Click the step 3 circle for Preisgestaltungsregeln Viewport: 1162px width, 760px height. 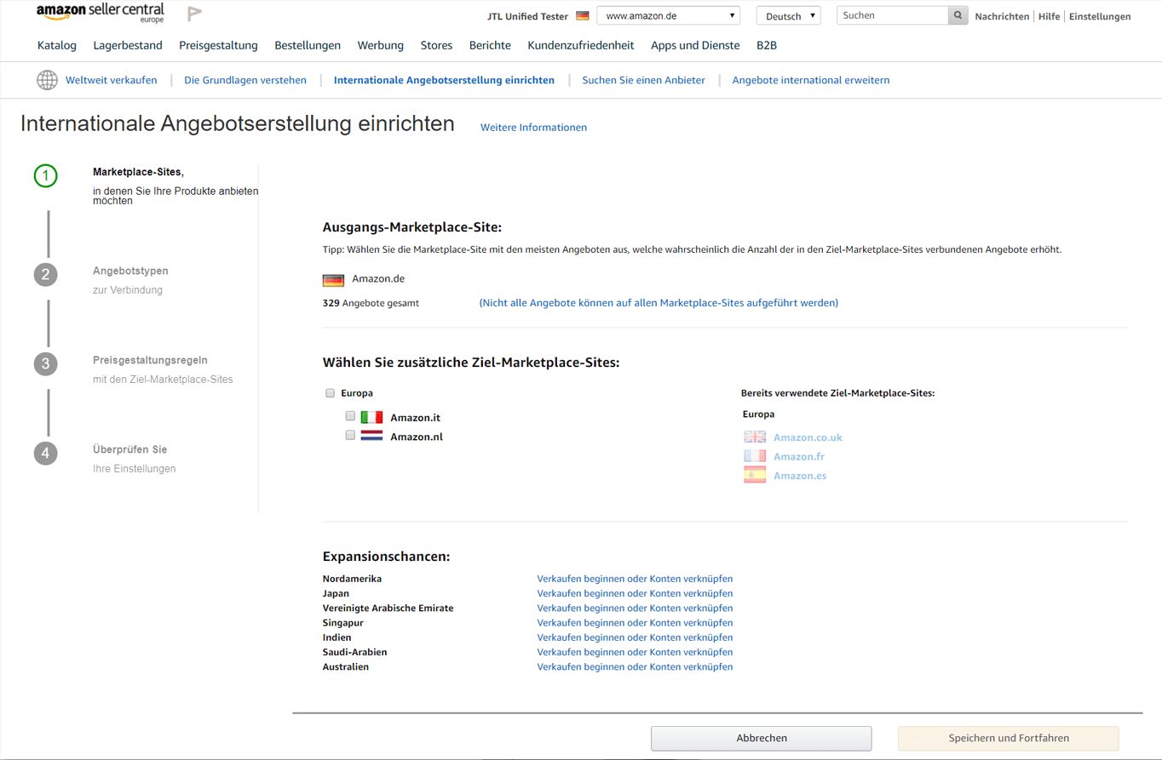tap(45, 364)
